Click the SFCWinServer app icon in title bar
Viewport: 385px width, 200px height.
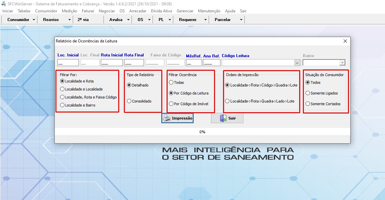pyautogui.click(x=4, y=4)
